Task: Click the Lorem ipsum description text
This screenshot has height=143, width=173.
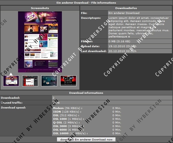Action: coord(139,27)
